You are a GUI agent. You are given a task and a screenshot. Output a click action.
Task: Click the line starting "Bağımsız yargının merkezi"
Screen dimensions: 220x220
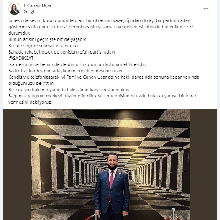point(102,96)
